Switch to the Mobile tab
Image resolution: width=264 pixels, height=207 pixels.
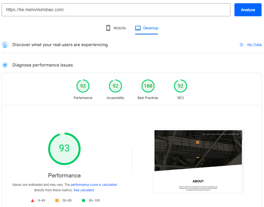click(x=116, y=28)
